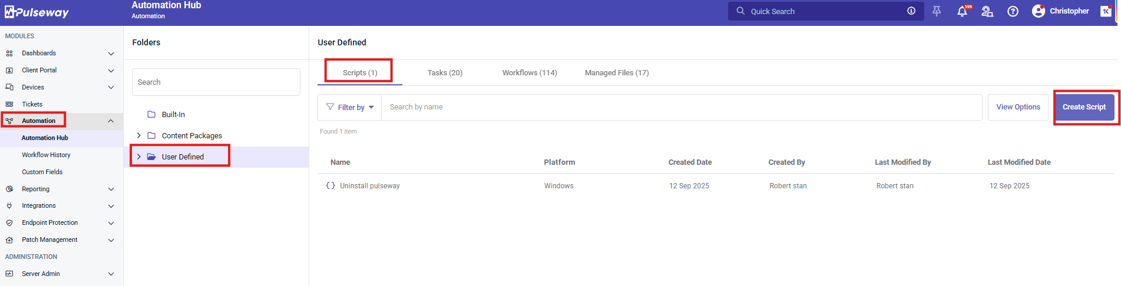Click the Uninstall pulseway script icon
This screenshot has width=1121, height=286.
coord(330,185)
